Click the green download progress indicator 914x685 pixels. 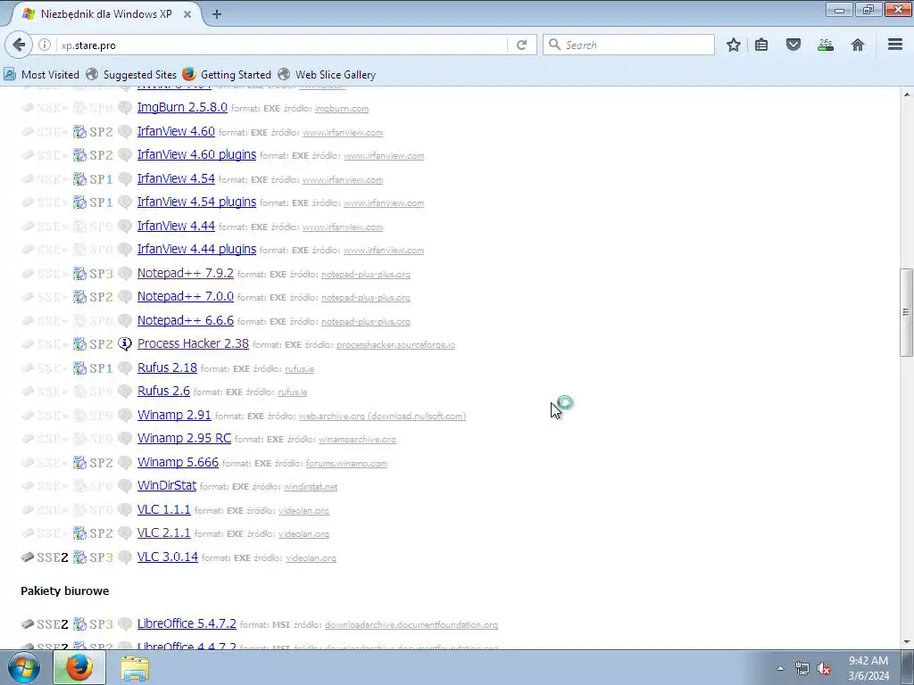tap(826, 45)
